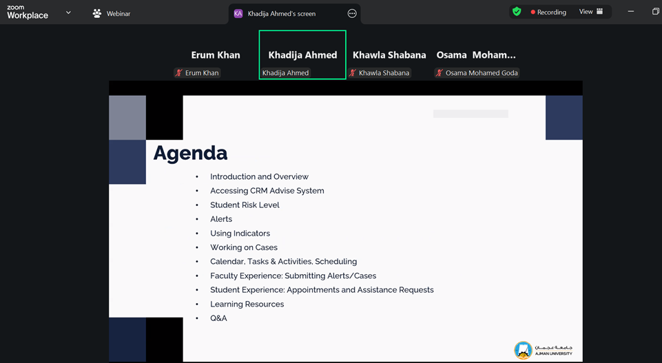Click the Webinar paw icon
The image size is (662, 363).
pos(97,13)
